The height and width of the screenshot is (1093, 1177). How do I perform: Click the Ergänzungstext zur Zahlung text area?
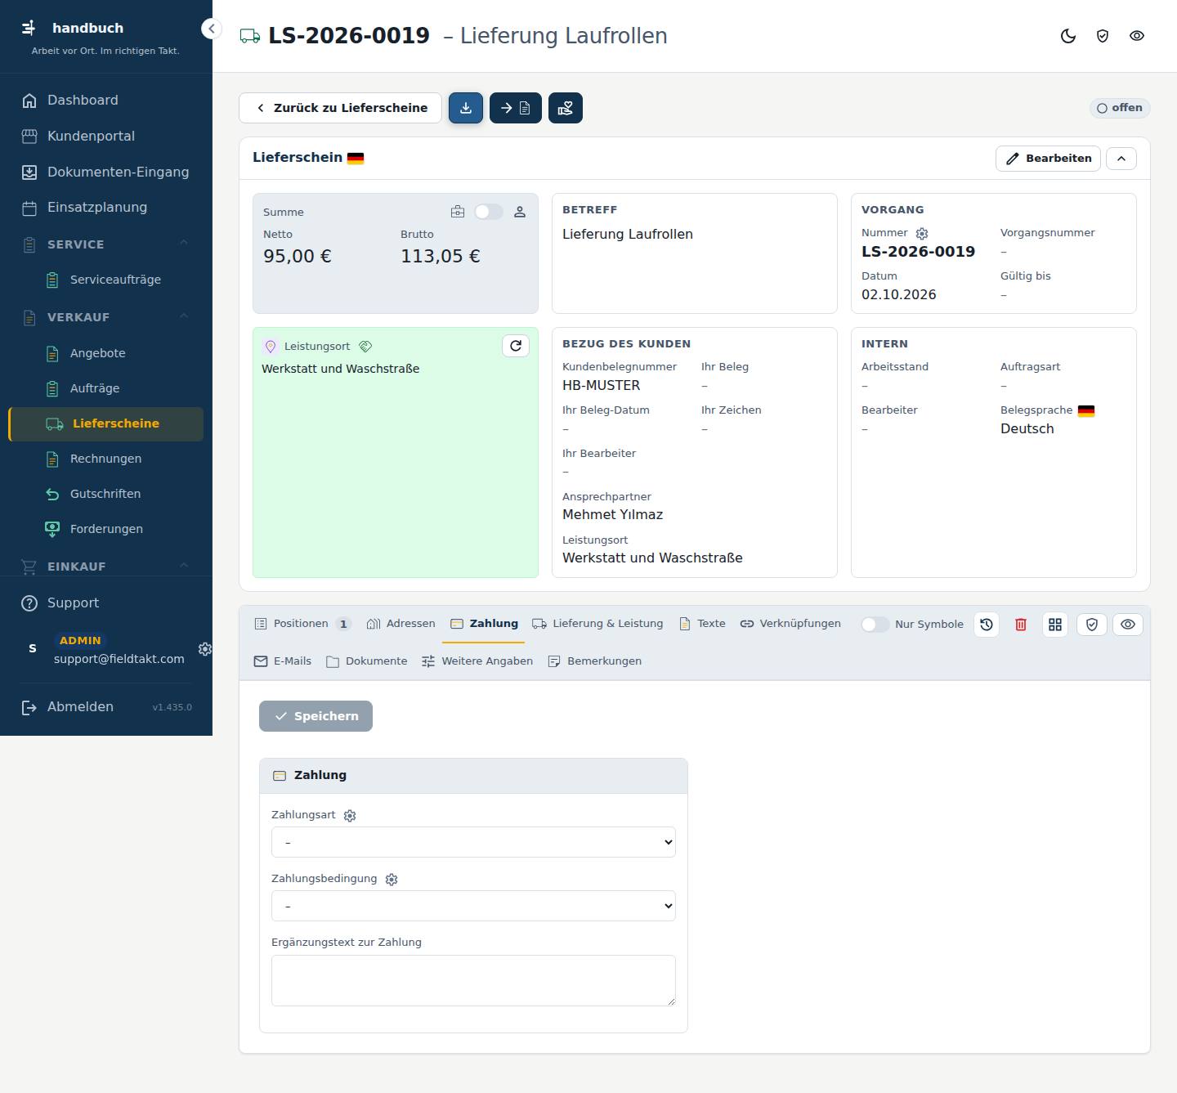[473, 980]
